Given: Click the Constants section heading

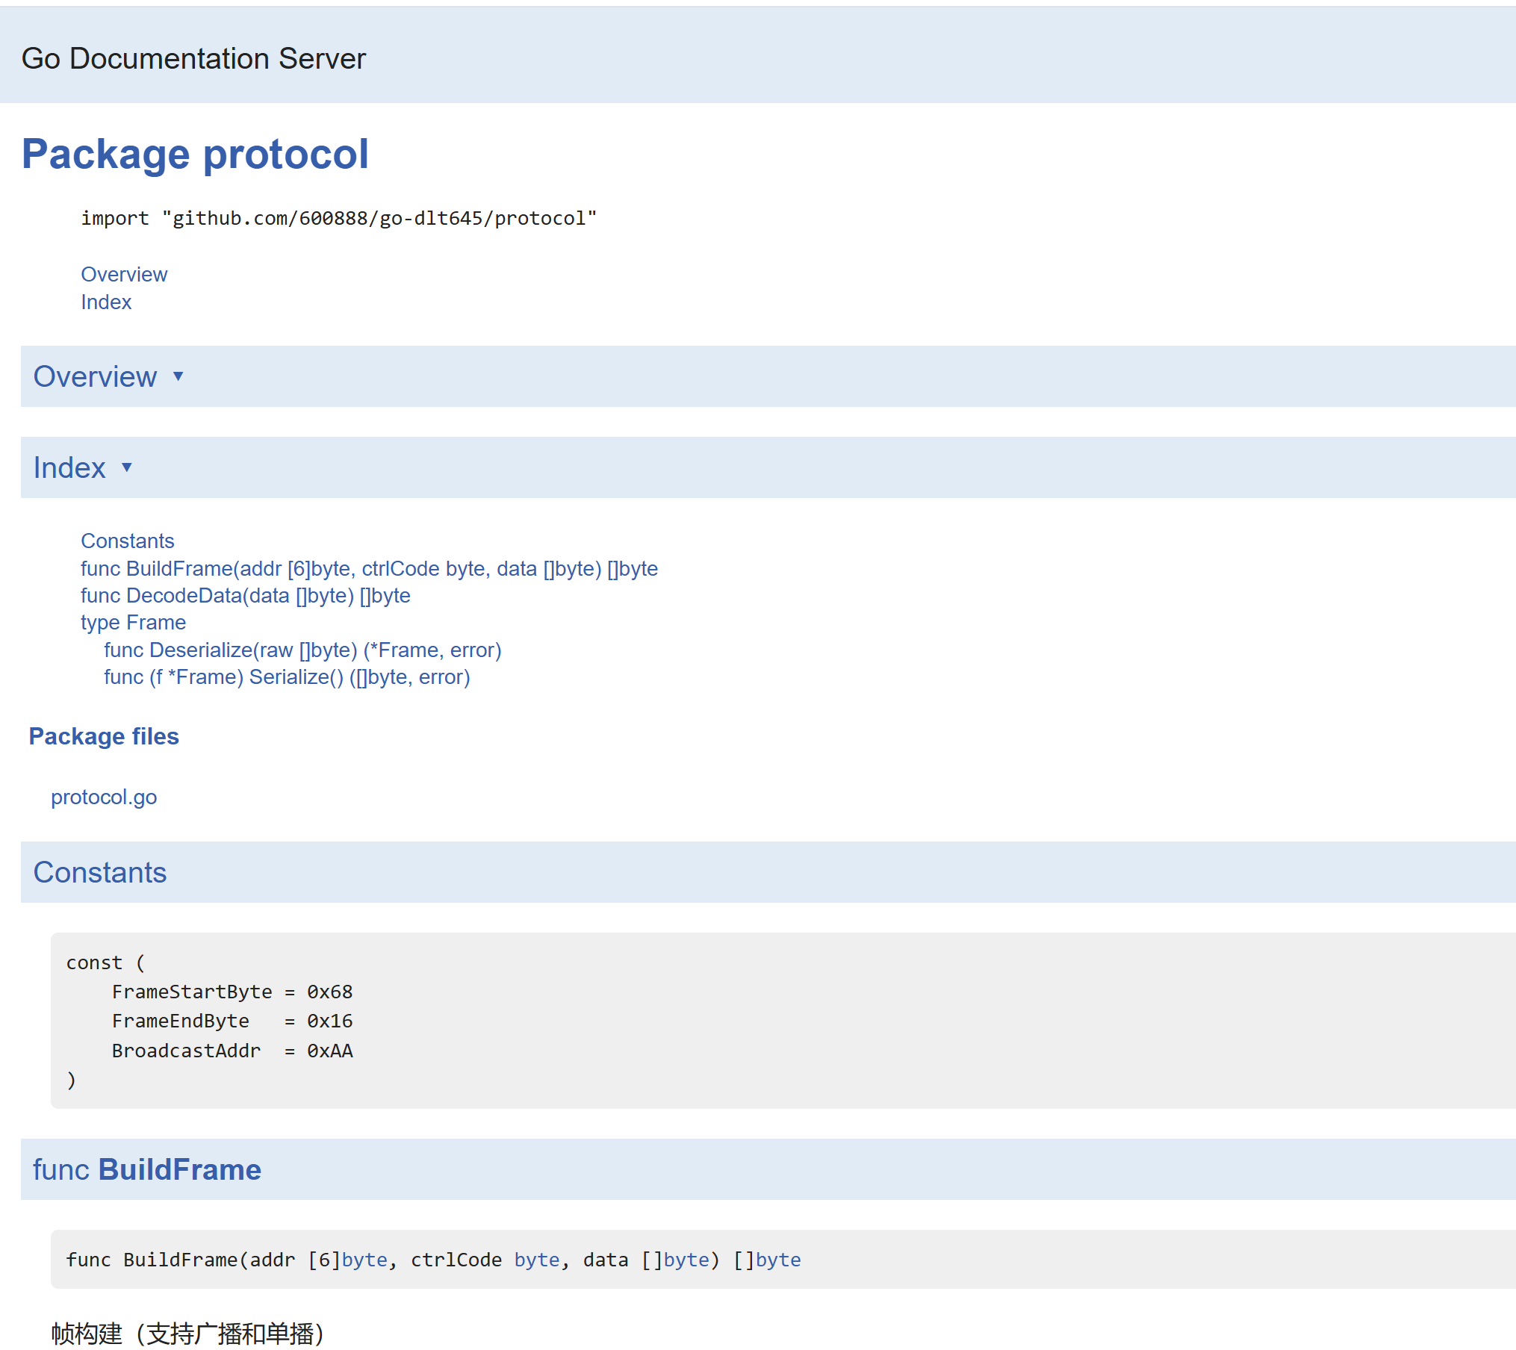Looking at the screenshot, I should click(x=99, y=872).
